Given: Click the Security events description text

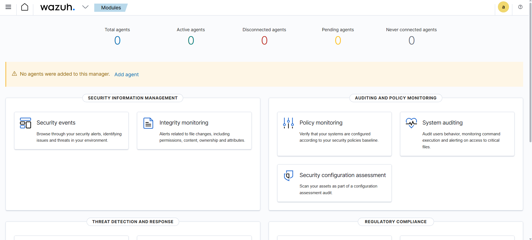Looking at the screenshot, I should click(79, 137).
